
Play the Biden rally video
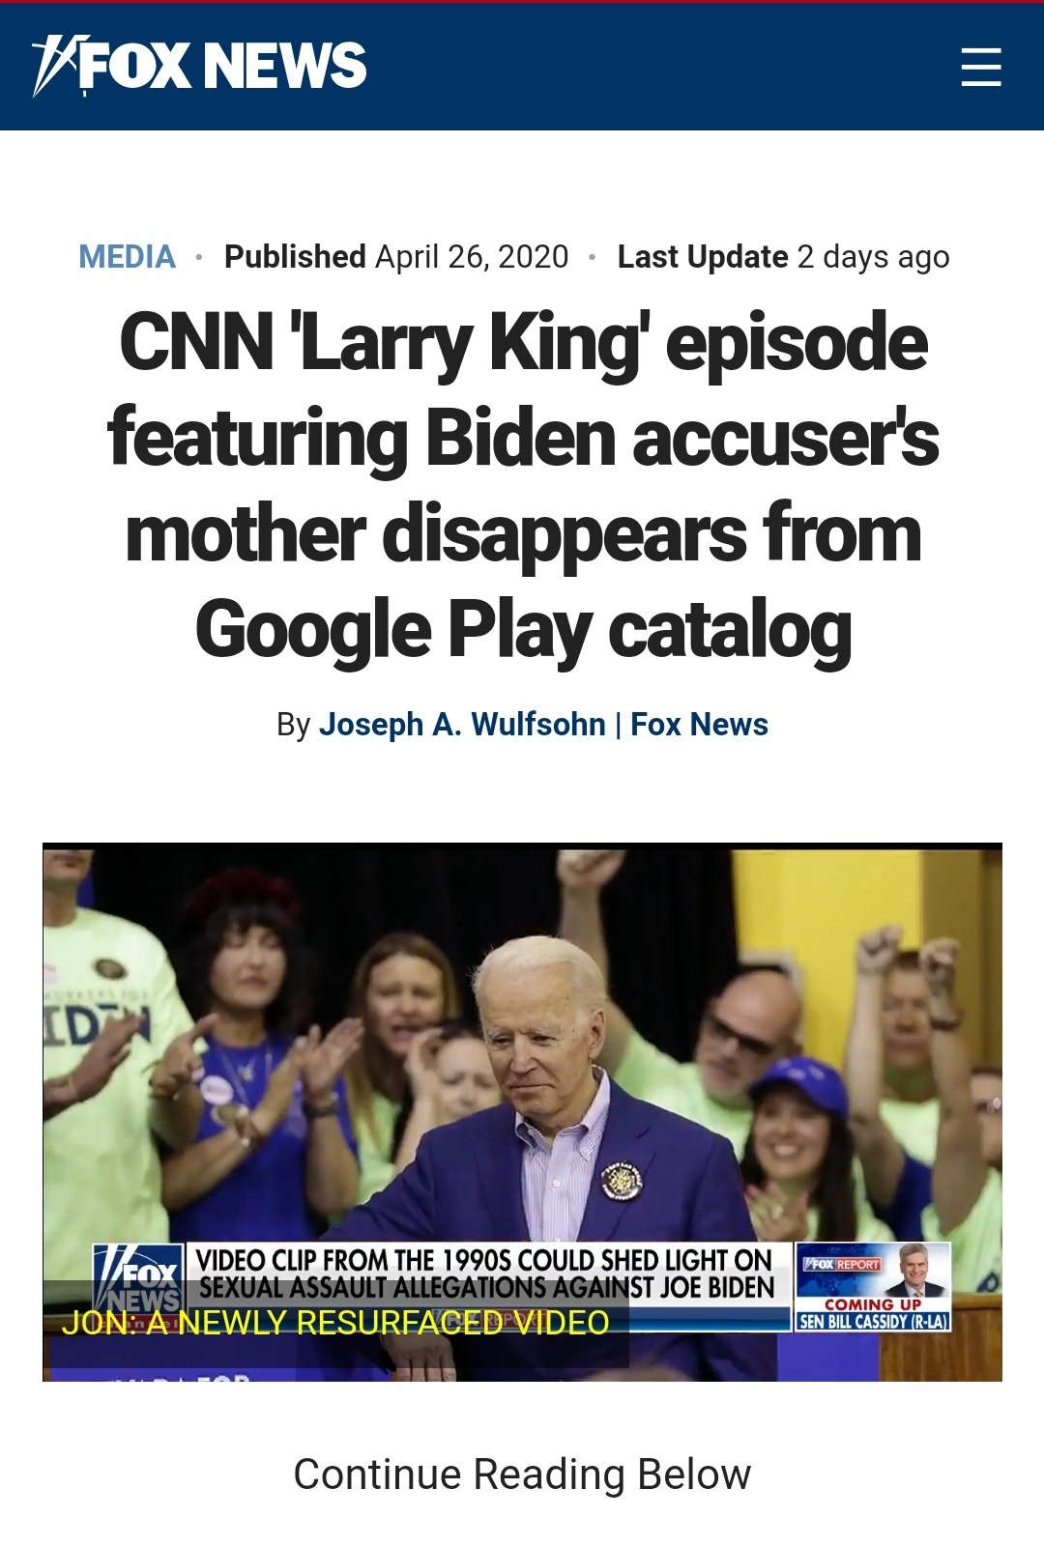(522, 1112)
